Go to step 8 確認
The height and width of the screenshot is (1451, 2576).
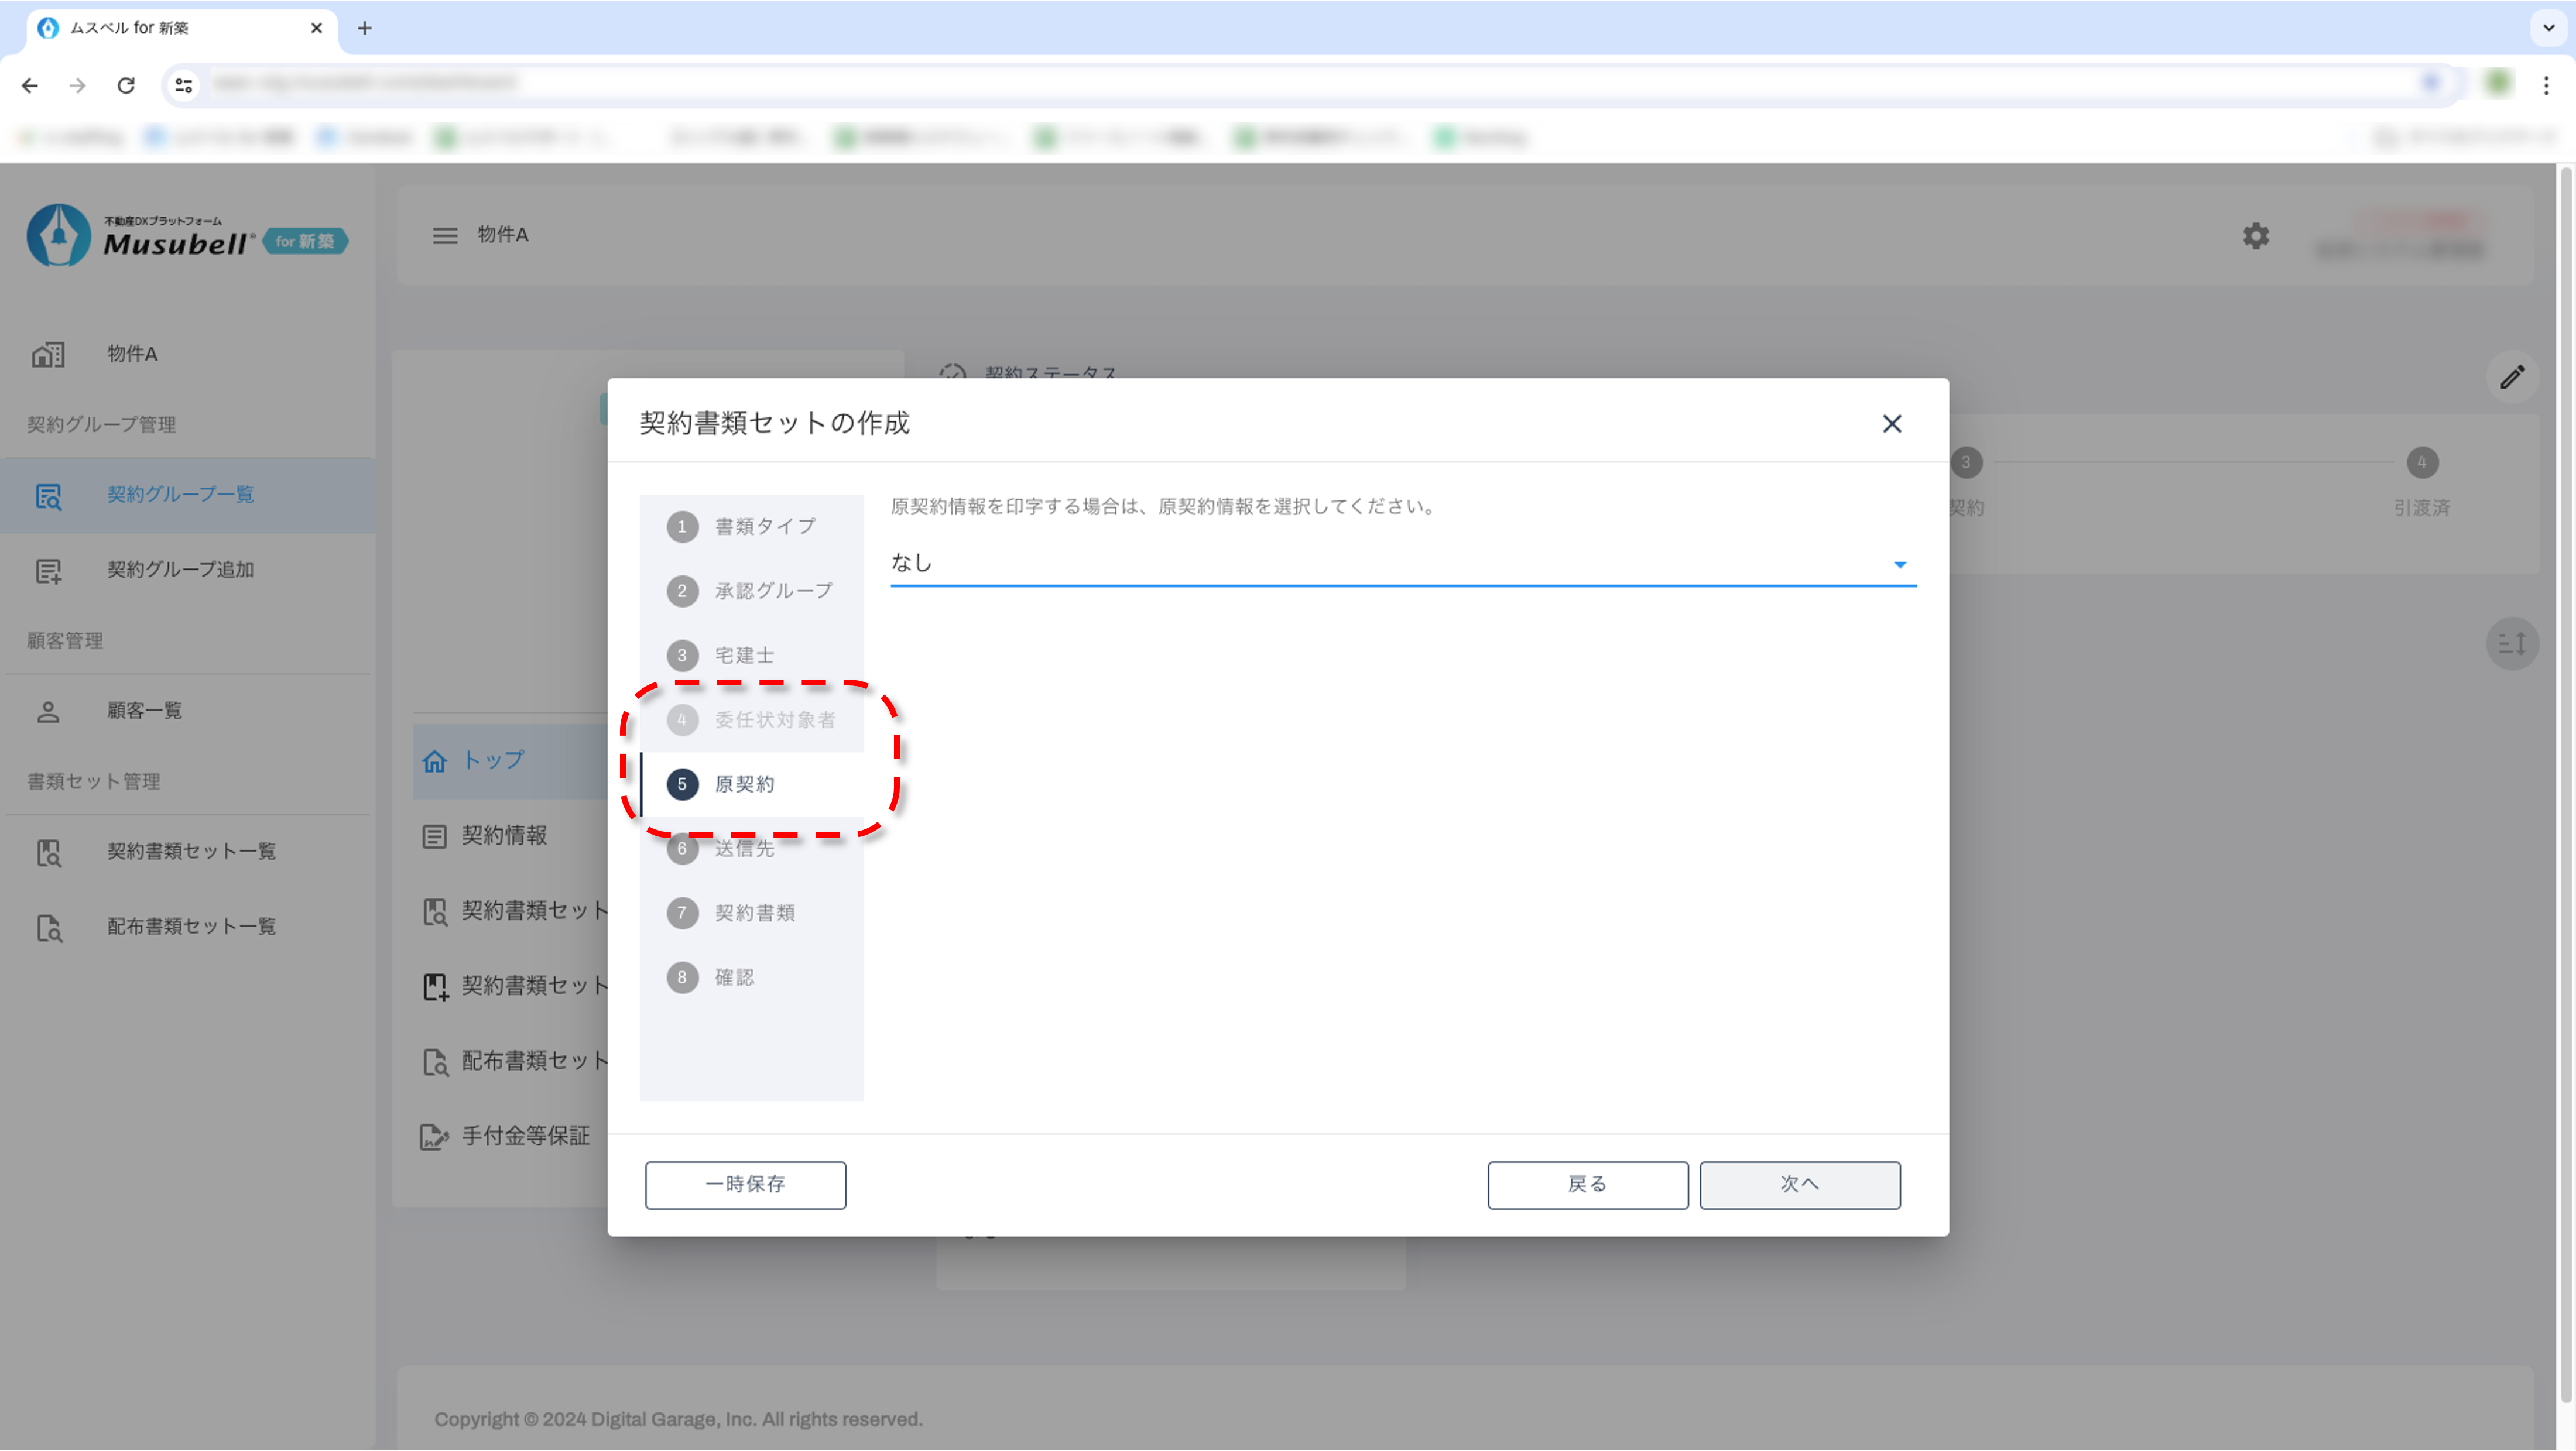point(733,977)
